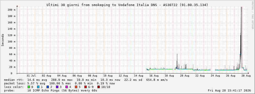
Task: Click the graph title text
Action: [127, 5]
